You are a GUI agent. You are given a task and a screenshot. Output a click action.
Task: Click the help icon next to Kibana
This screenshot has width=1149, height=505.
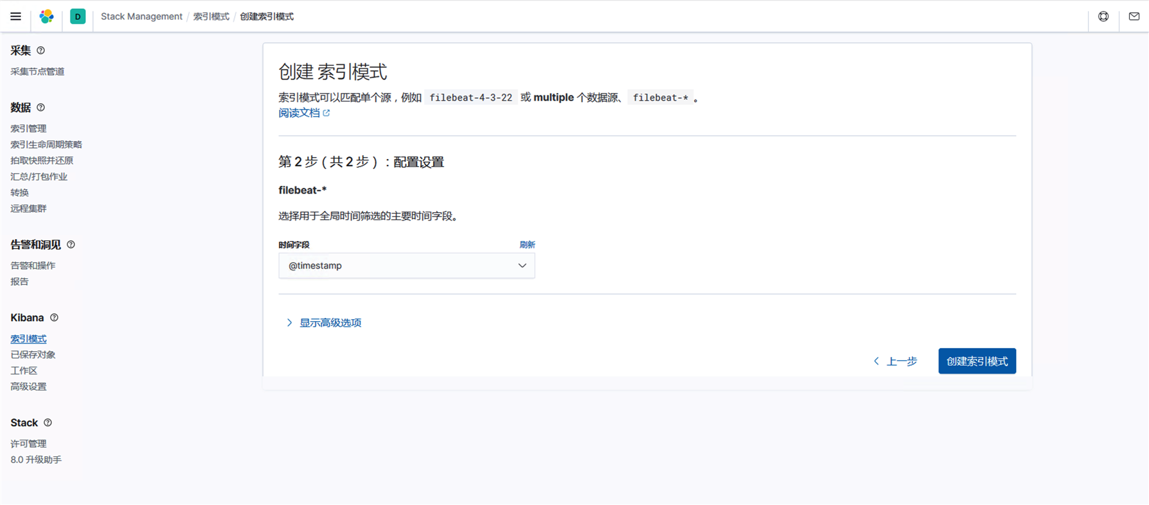tap(55, 318)
